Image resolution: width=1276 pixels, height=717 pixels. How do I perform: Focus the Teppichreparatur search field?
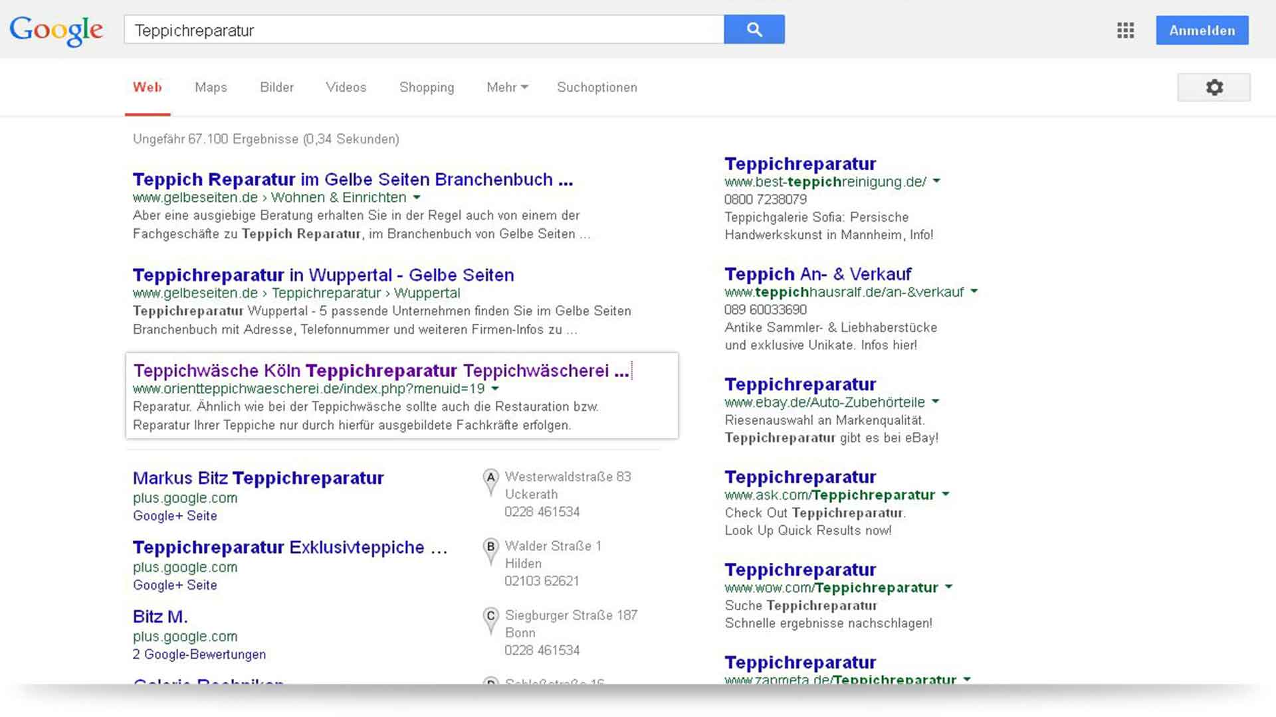point(424,30)
